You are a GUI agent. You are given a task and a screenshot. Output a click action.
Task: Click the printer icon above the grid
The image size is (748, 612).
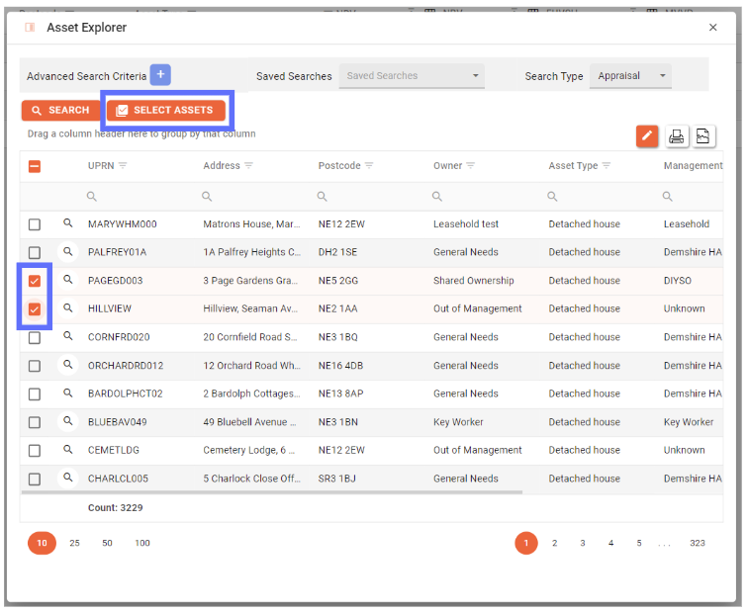point(676,136)
